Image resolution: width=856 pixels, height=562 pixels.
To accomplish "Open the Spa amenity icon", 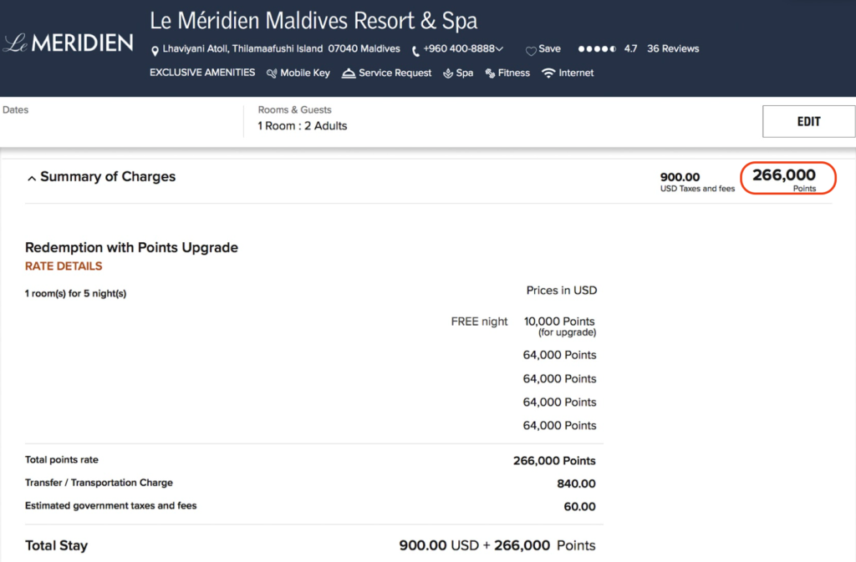I will 446,73.
